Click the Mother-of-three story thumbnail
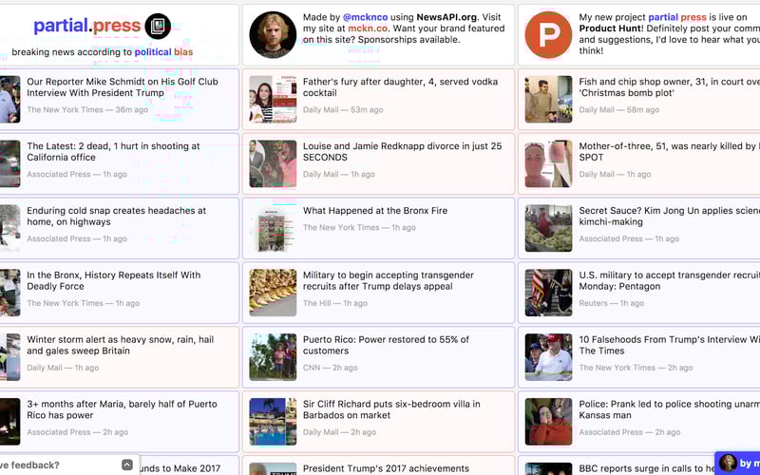Image resolution: width=760 pixels, height=475 pixels. tap(548, 163)
